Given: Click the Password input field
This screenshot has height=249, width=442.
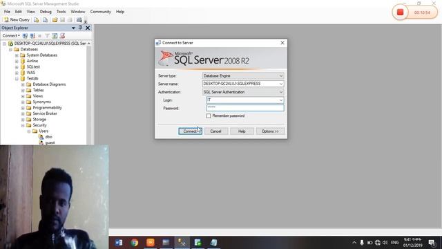Looking at the screenshot, I should pyautogui.click(x=245, y=108).
